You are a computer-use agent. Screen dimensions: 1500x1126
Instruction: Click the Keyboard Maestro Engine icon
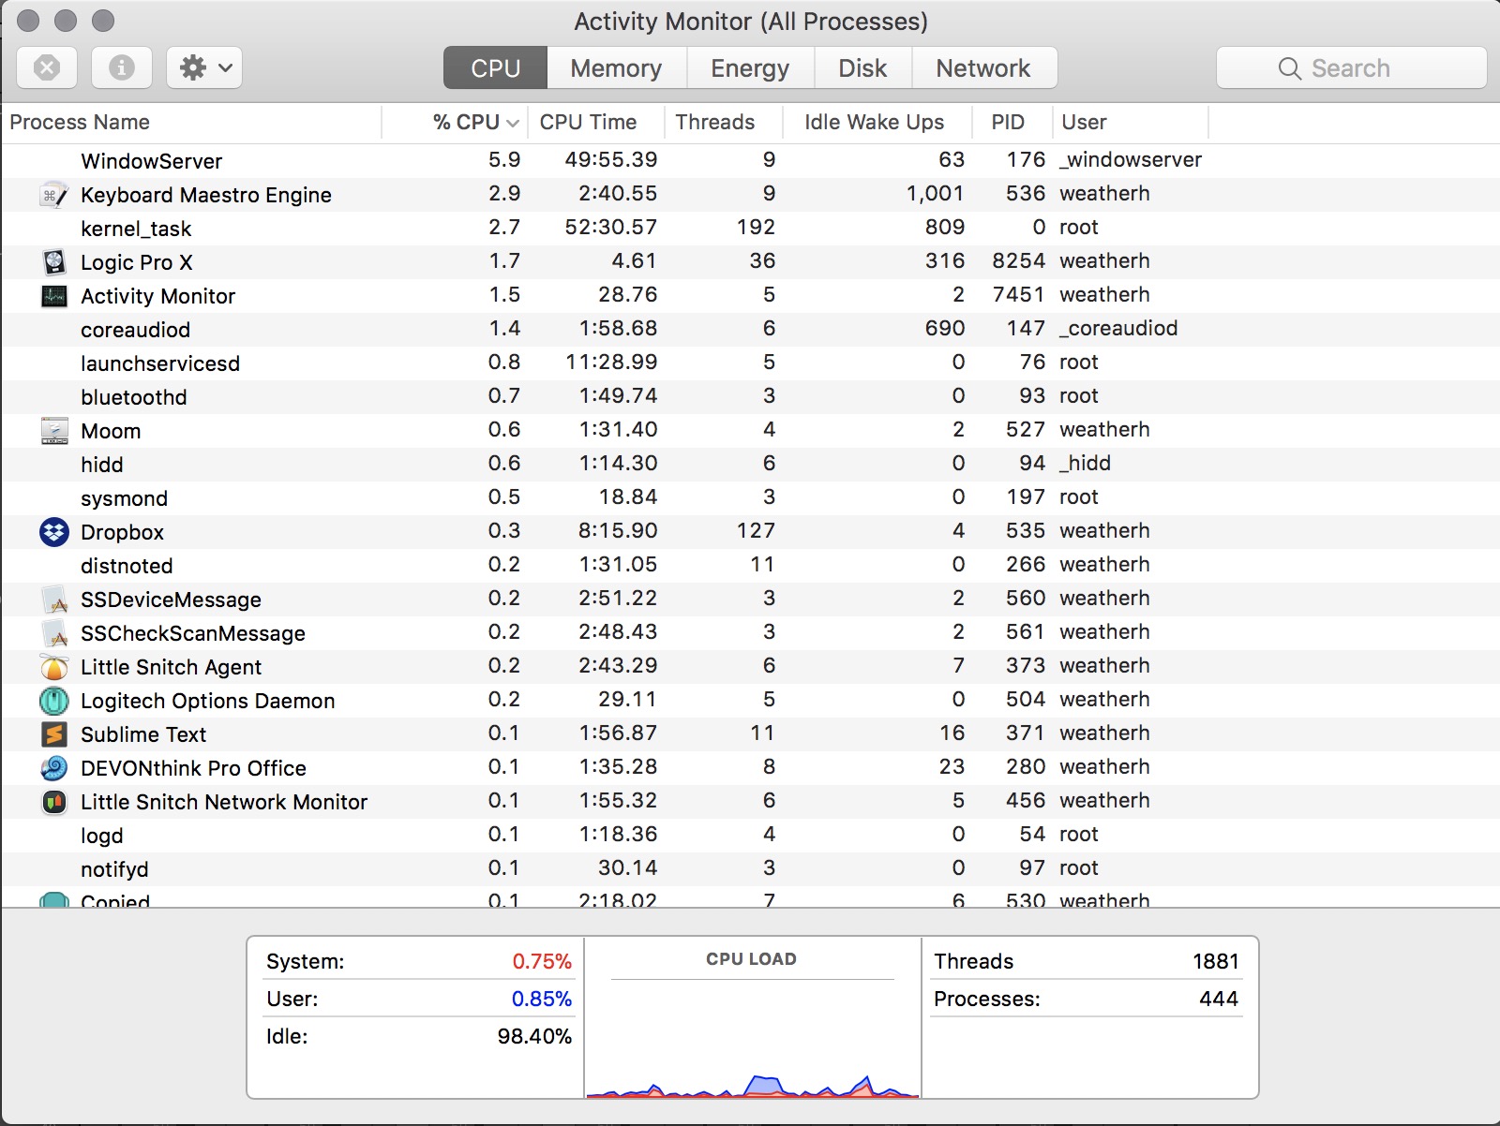tap(54, 195)
